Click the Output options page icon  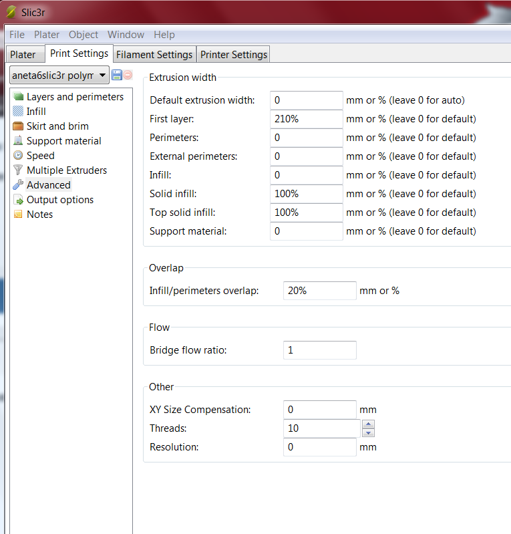coord(18,199)
